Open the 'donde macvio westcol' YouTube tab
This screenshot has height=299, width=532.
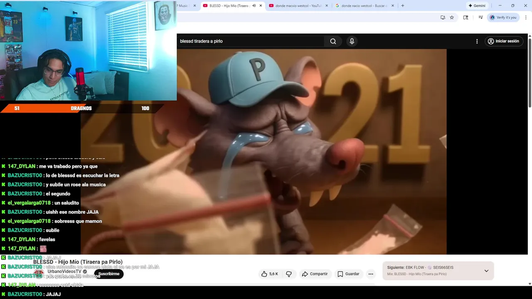(298, 6)
